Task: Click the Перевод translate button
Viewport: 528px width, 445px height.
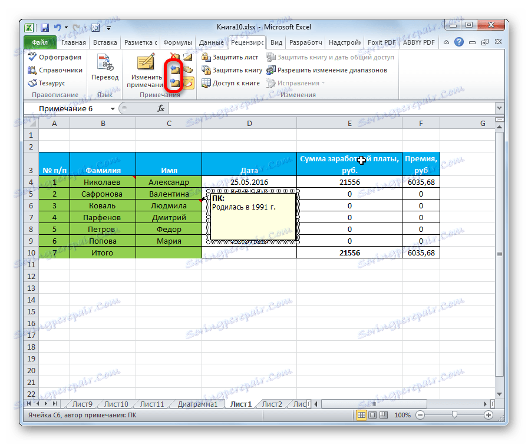Action: [x=105, y=67]
